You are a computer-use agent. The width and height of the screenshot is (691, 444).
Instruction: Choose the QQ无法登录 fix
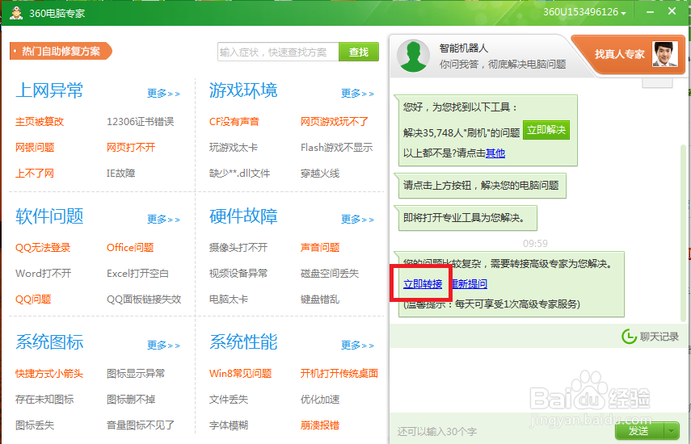tap(43, 247)
